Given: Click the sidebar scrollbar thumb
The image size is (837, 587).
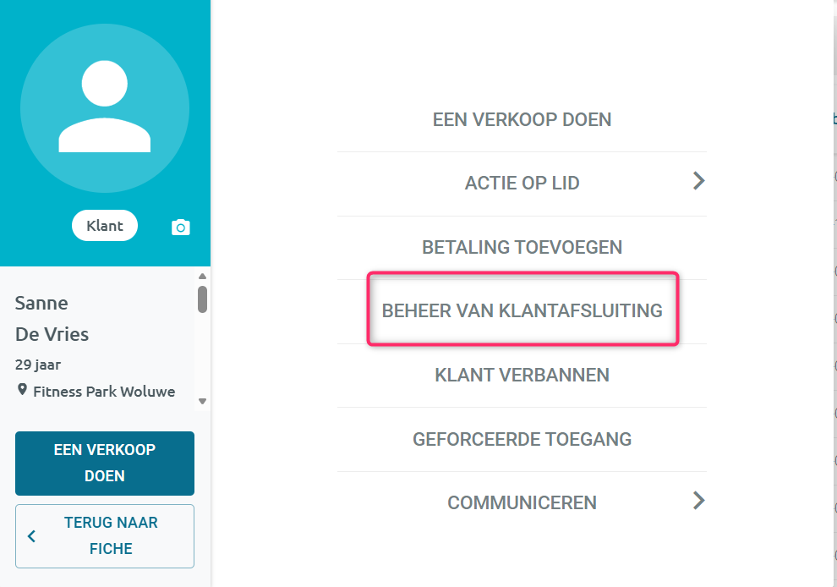Looking at the screenshot, I should tap(202, 299).
